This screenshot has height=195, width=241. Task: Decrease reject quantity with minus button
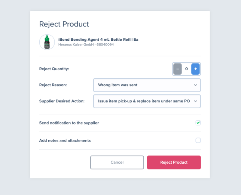[x=177, y=69]
